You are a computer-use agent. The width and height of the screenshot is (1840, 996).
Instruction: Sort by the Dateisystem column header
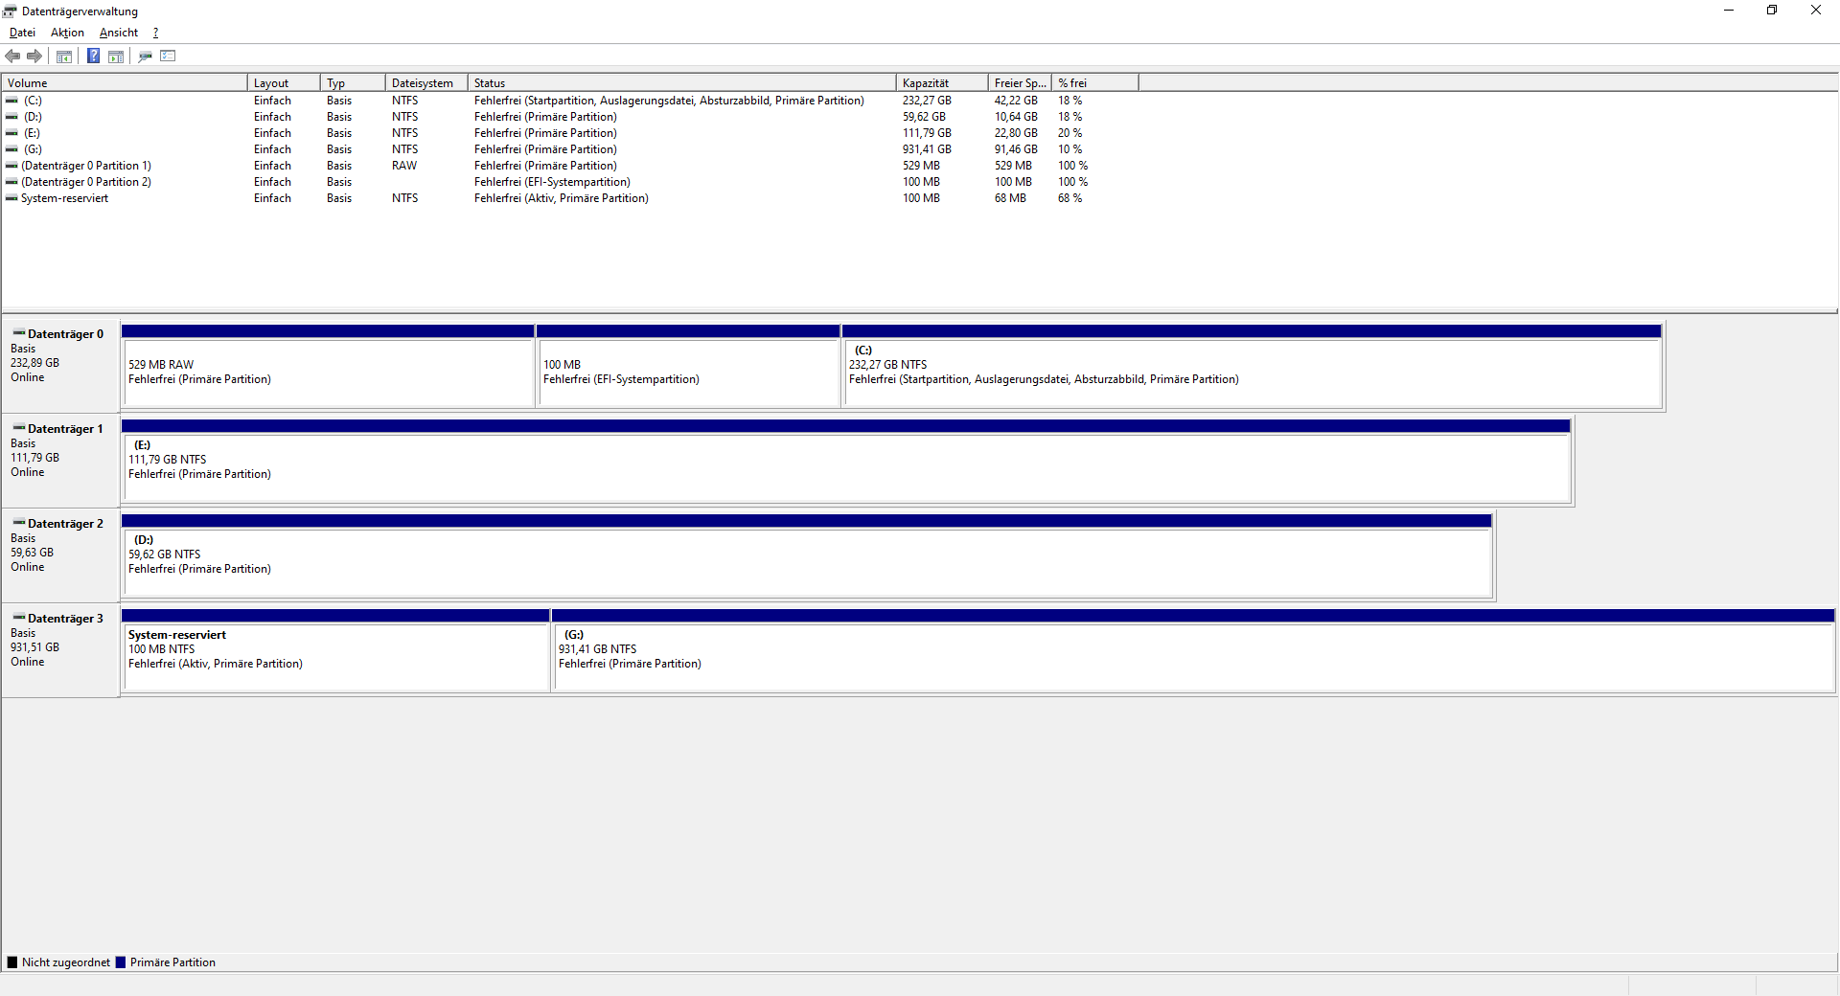(426, 83)
